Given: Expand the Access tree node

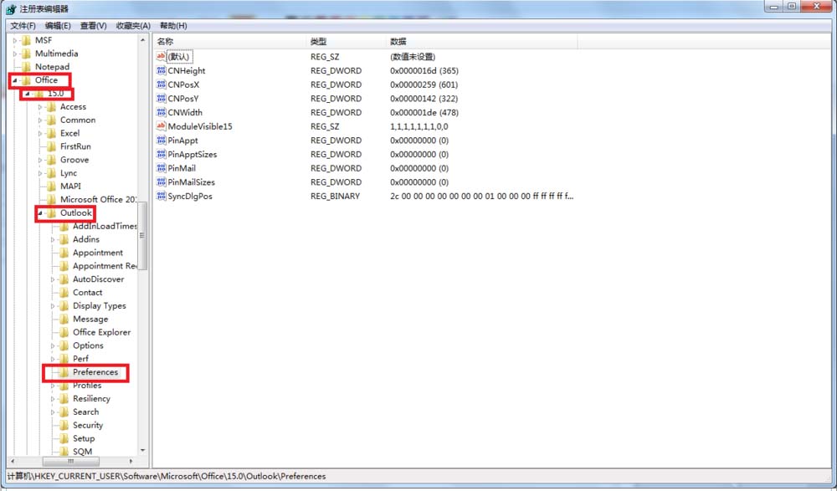Looking at the screenshot, I should [39, 107].
